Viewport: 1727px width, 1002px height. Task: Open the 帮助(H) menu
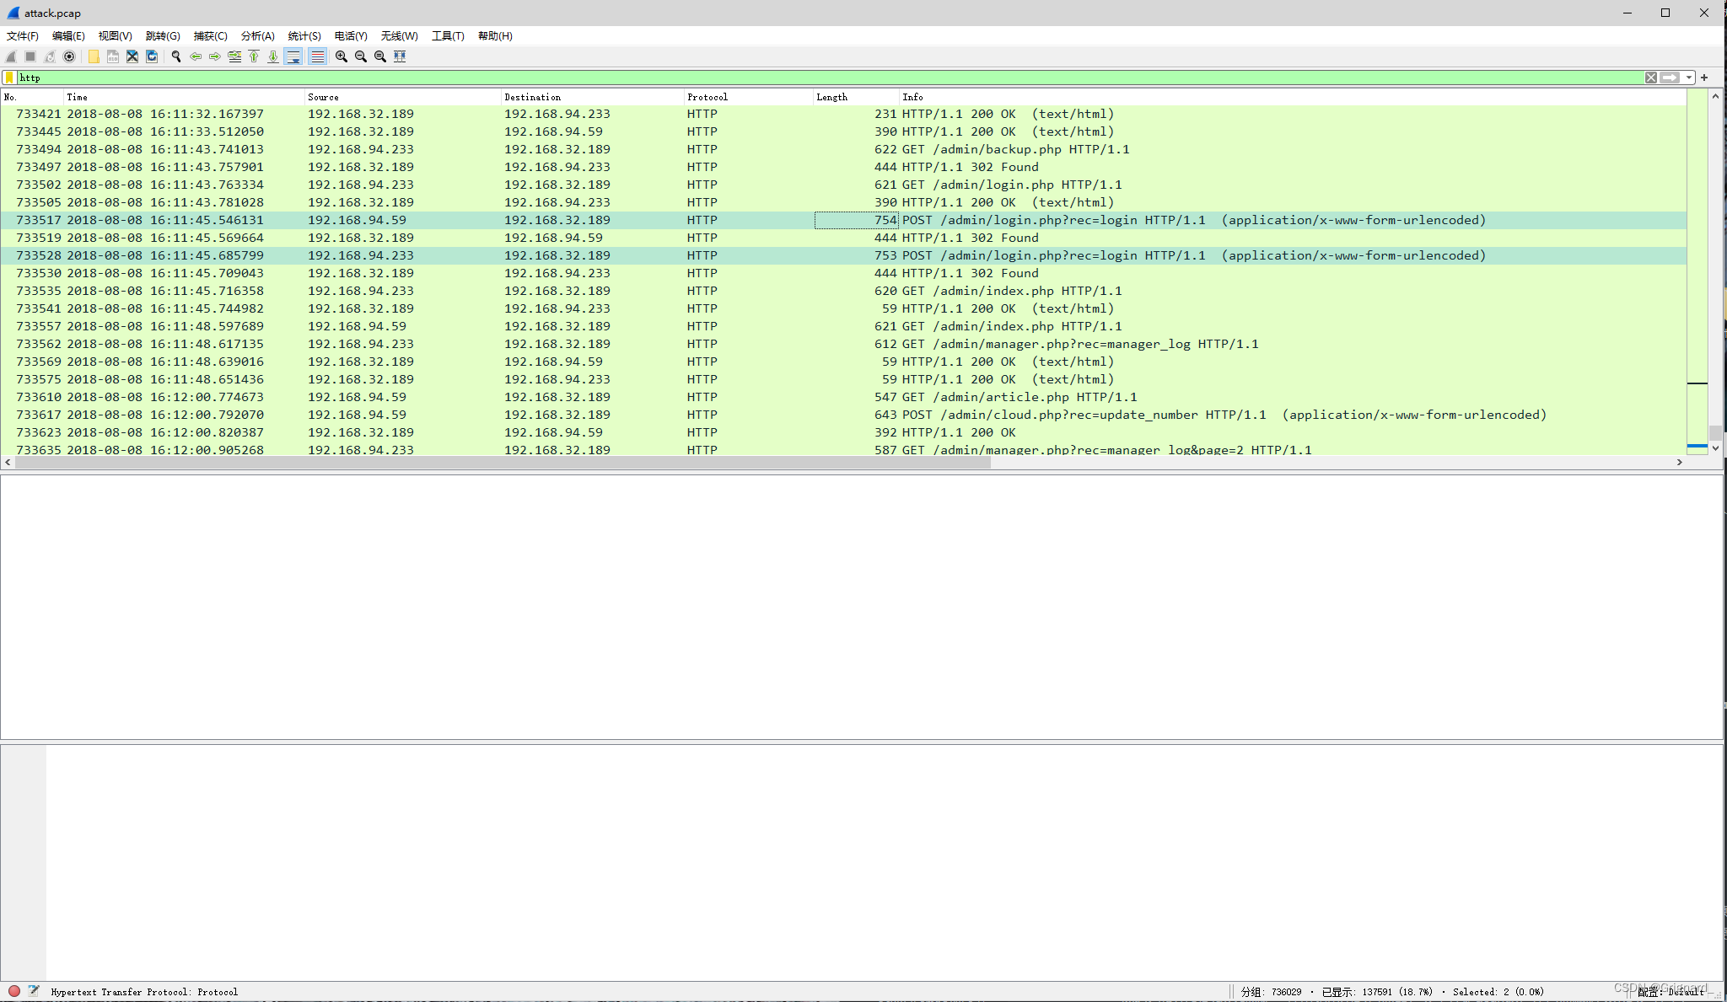coord(495,35)
